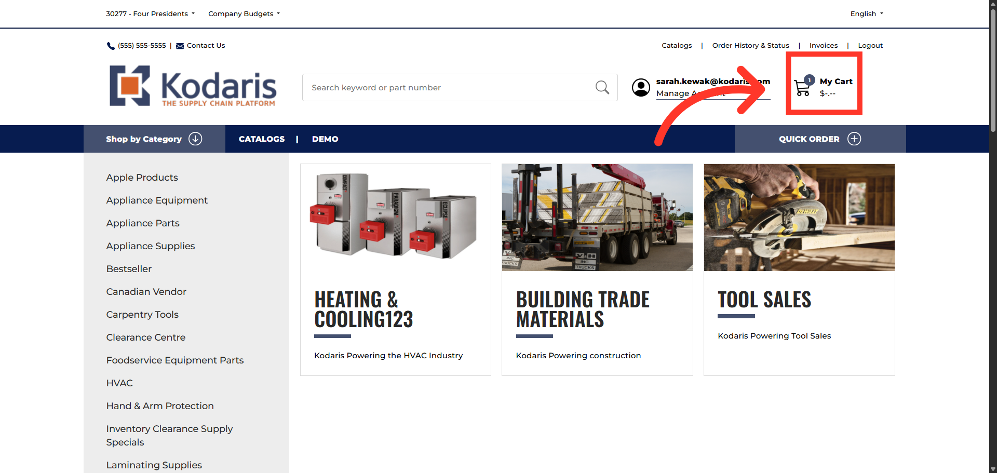Screen dimensions: 997x473
Task: Click the Logout link
Action: click(x=870, y=45)
